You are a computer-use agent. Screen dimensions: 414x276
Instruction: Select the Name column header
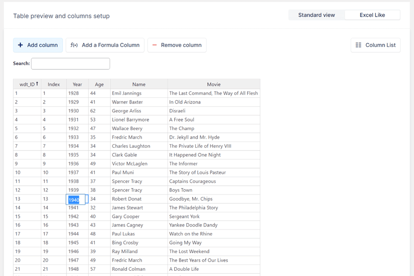(139, 85)
